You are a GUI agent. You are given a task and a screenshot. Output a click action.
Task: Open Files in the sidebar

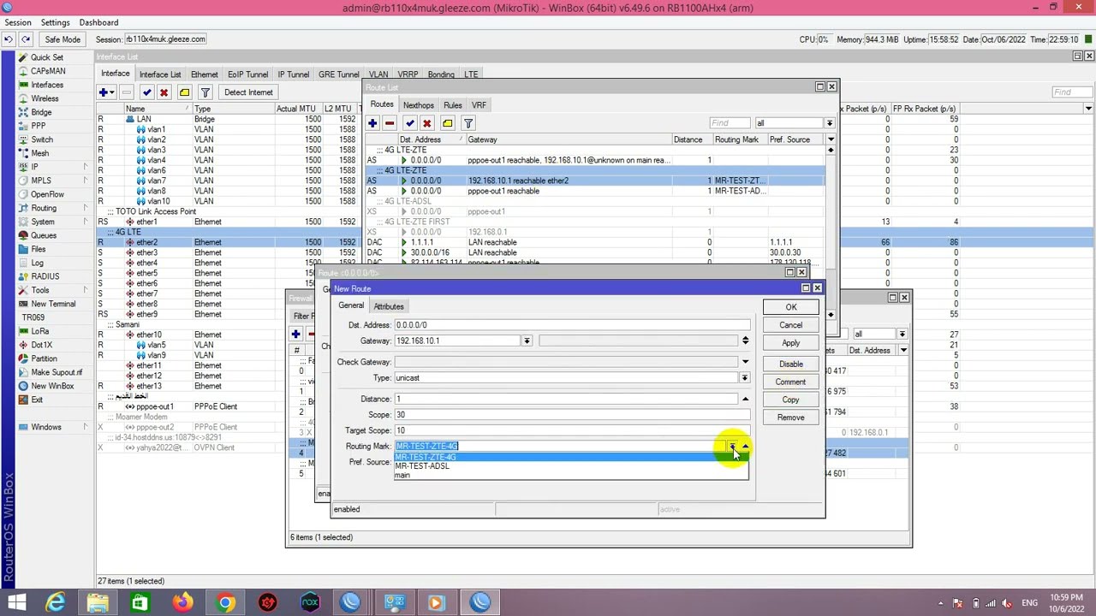[39, 249]
